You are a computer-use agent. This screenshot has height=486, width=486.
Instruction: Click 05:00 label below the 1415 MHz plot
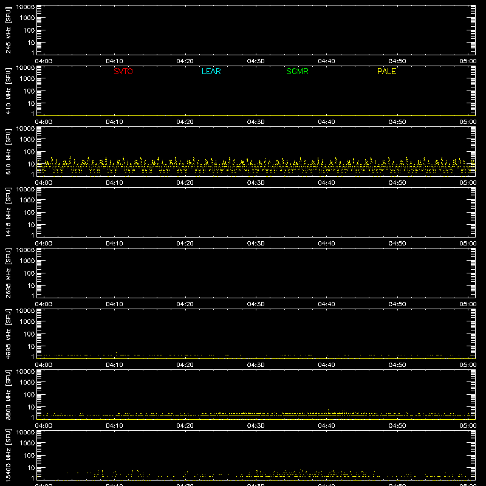coord(468,244)
